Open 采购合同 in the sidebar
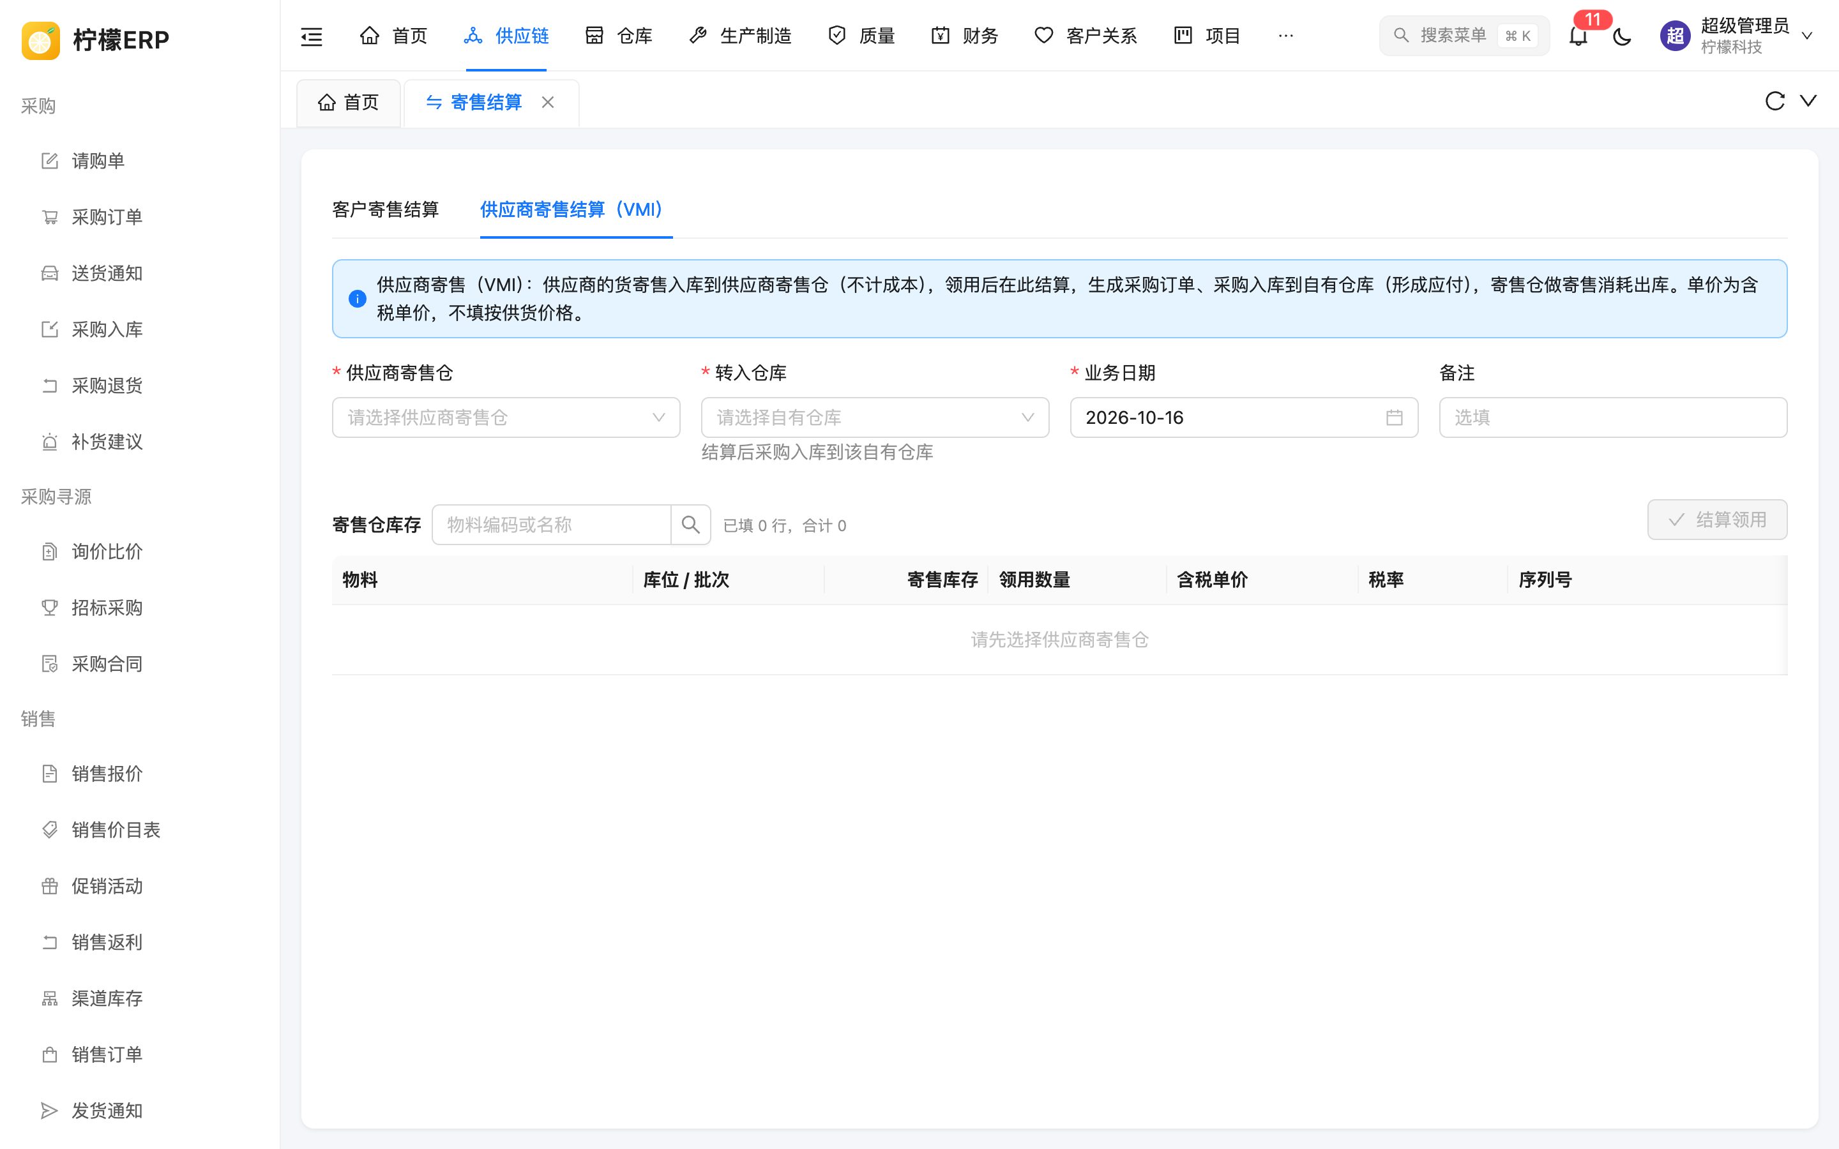1839x1149 pixels. pyautogui.click(x=140, y=664)
